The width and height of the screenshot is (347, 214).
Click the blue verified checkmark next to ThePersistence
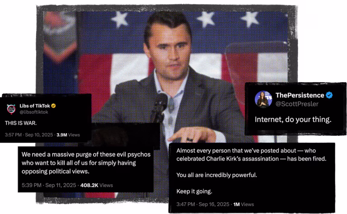tap(330, 95)
